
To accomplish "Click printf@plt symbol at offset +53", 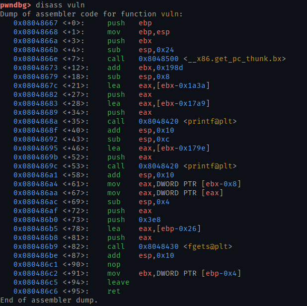I will [x=210, y=166].
